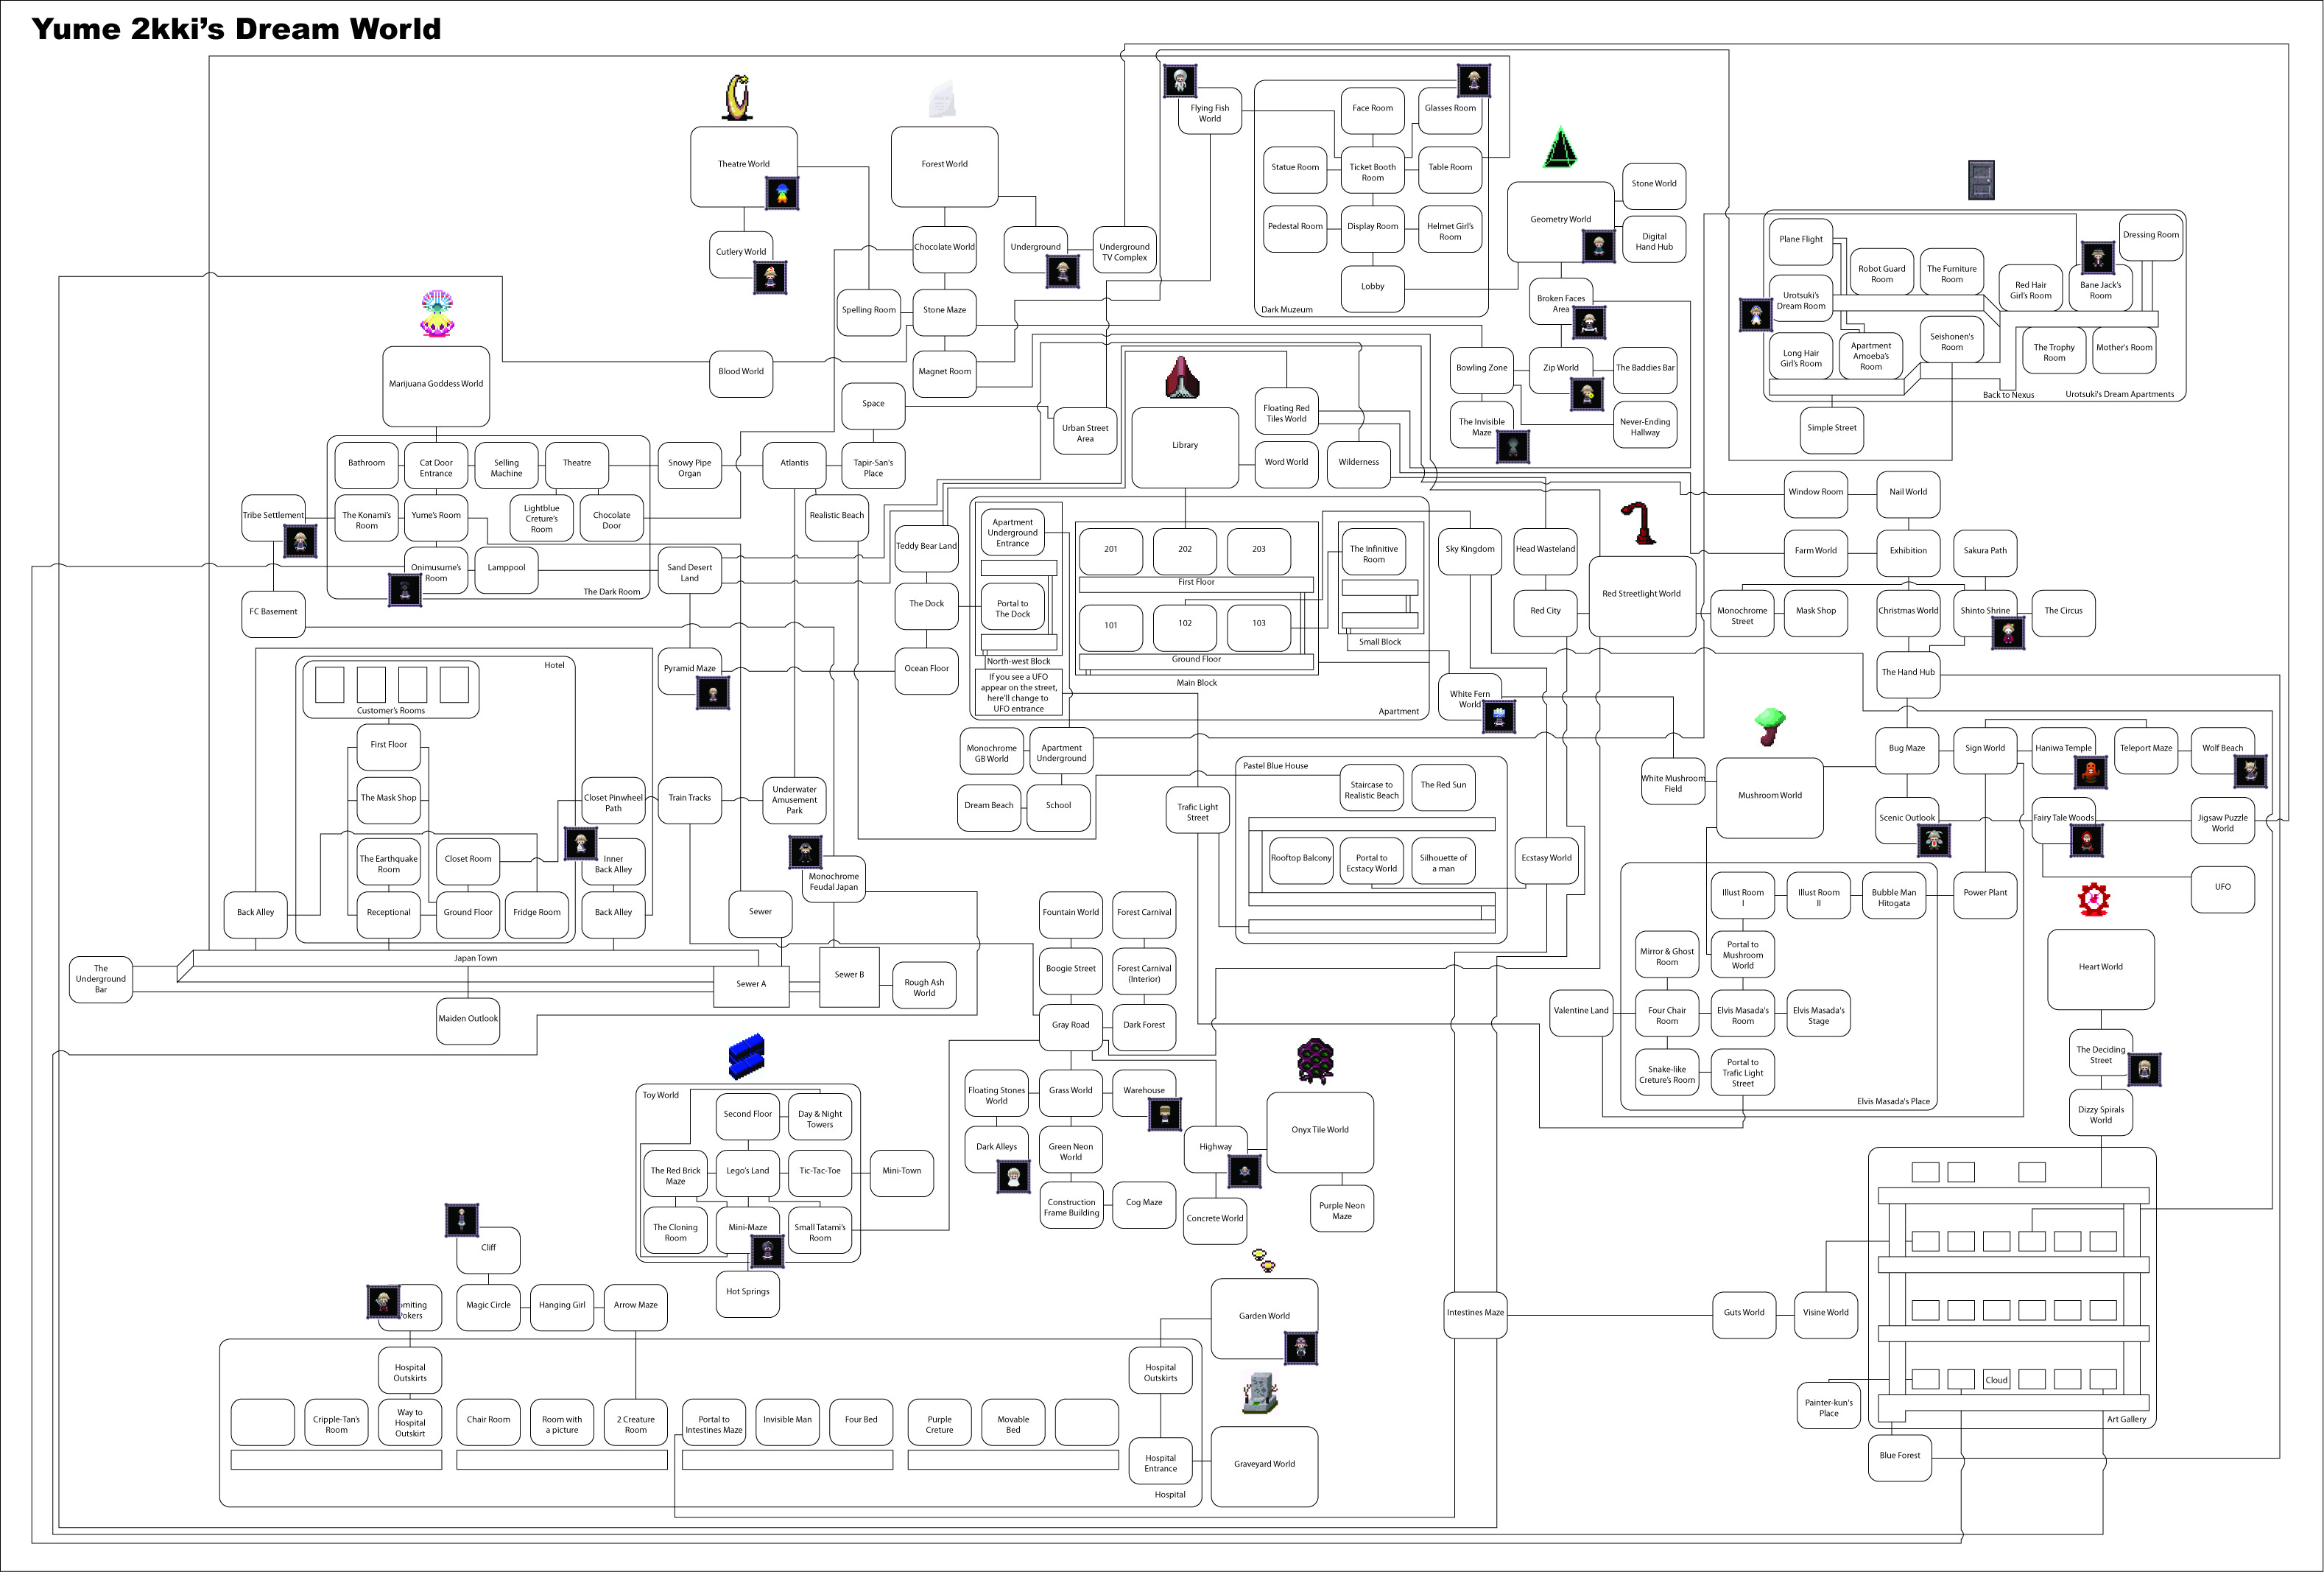Image resolution: width=2324 pixels, height=1572 pixels.
Task: Click the crescent moon icon above Theatre World
Action: point(737,97)
